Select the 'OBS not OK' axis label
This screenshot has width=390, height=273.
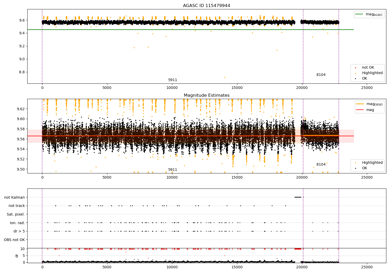coord(14,240)
